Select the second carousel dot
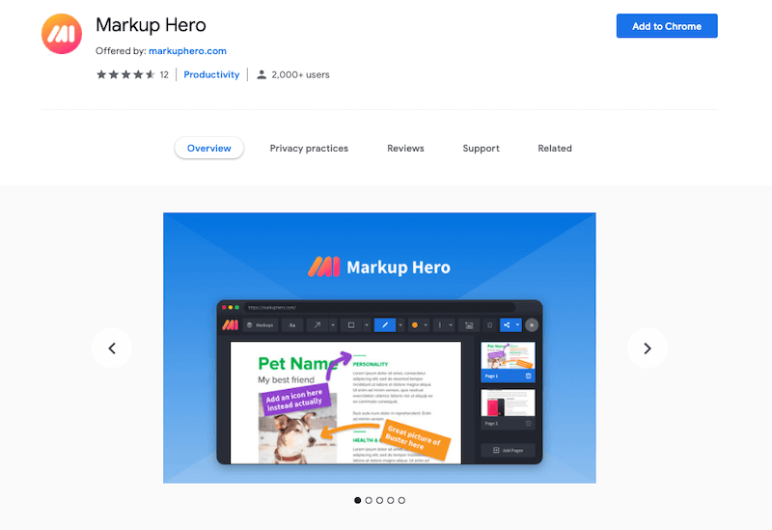The height and width of the screenshot is (530, 772). click(369, 500)
